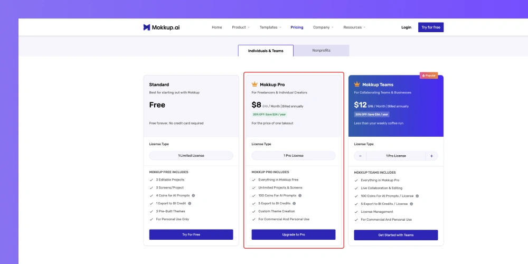Click the Standard plan title
Image resolution: width=528 pixels, height=264 pixels.
tap(159, 84)
